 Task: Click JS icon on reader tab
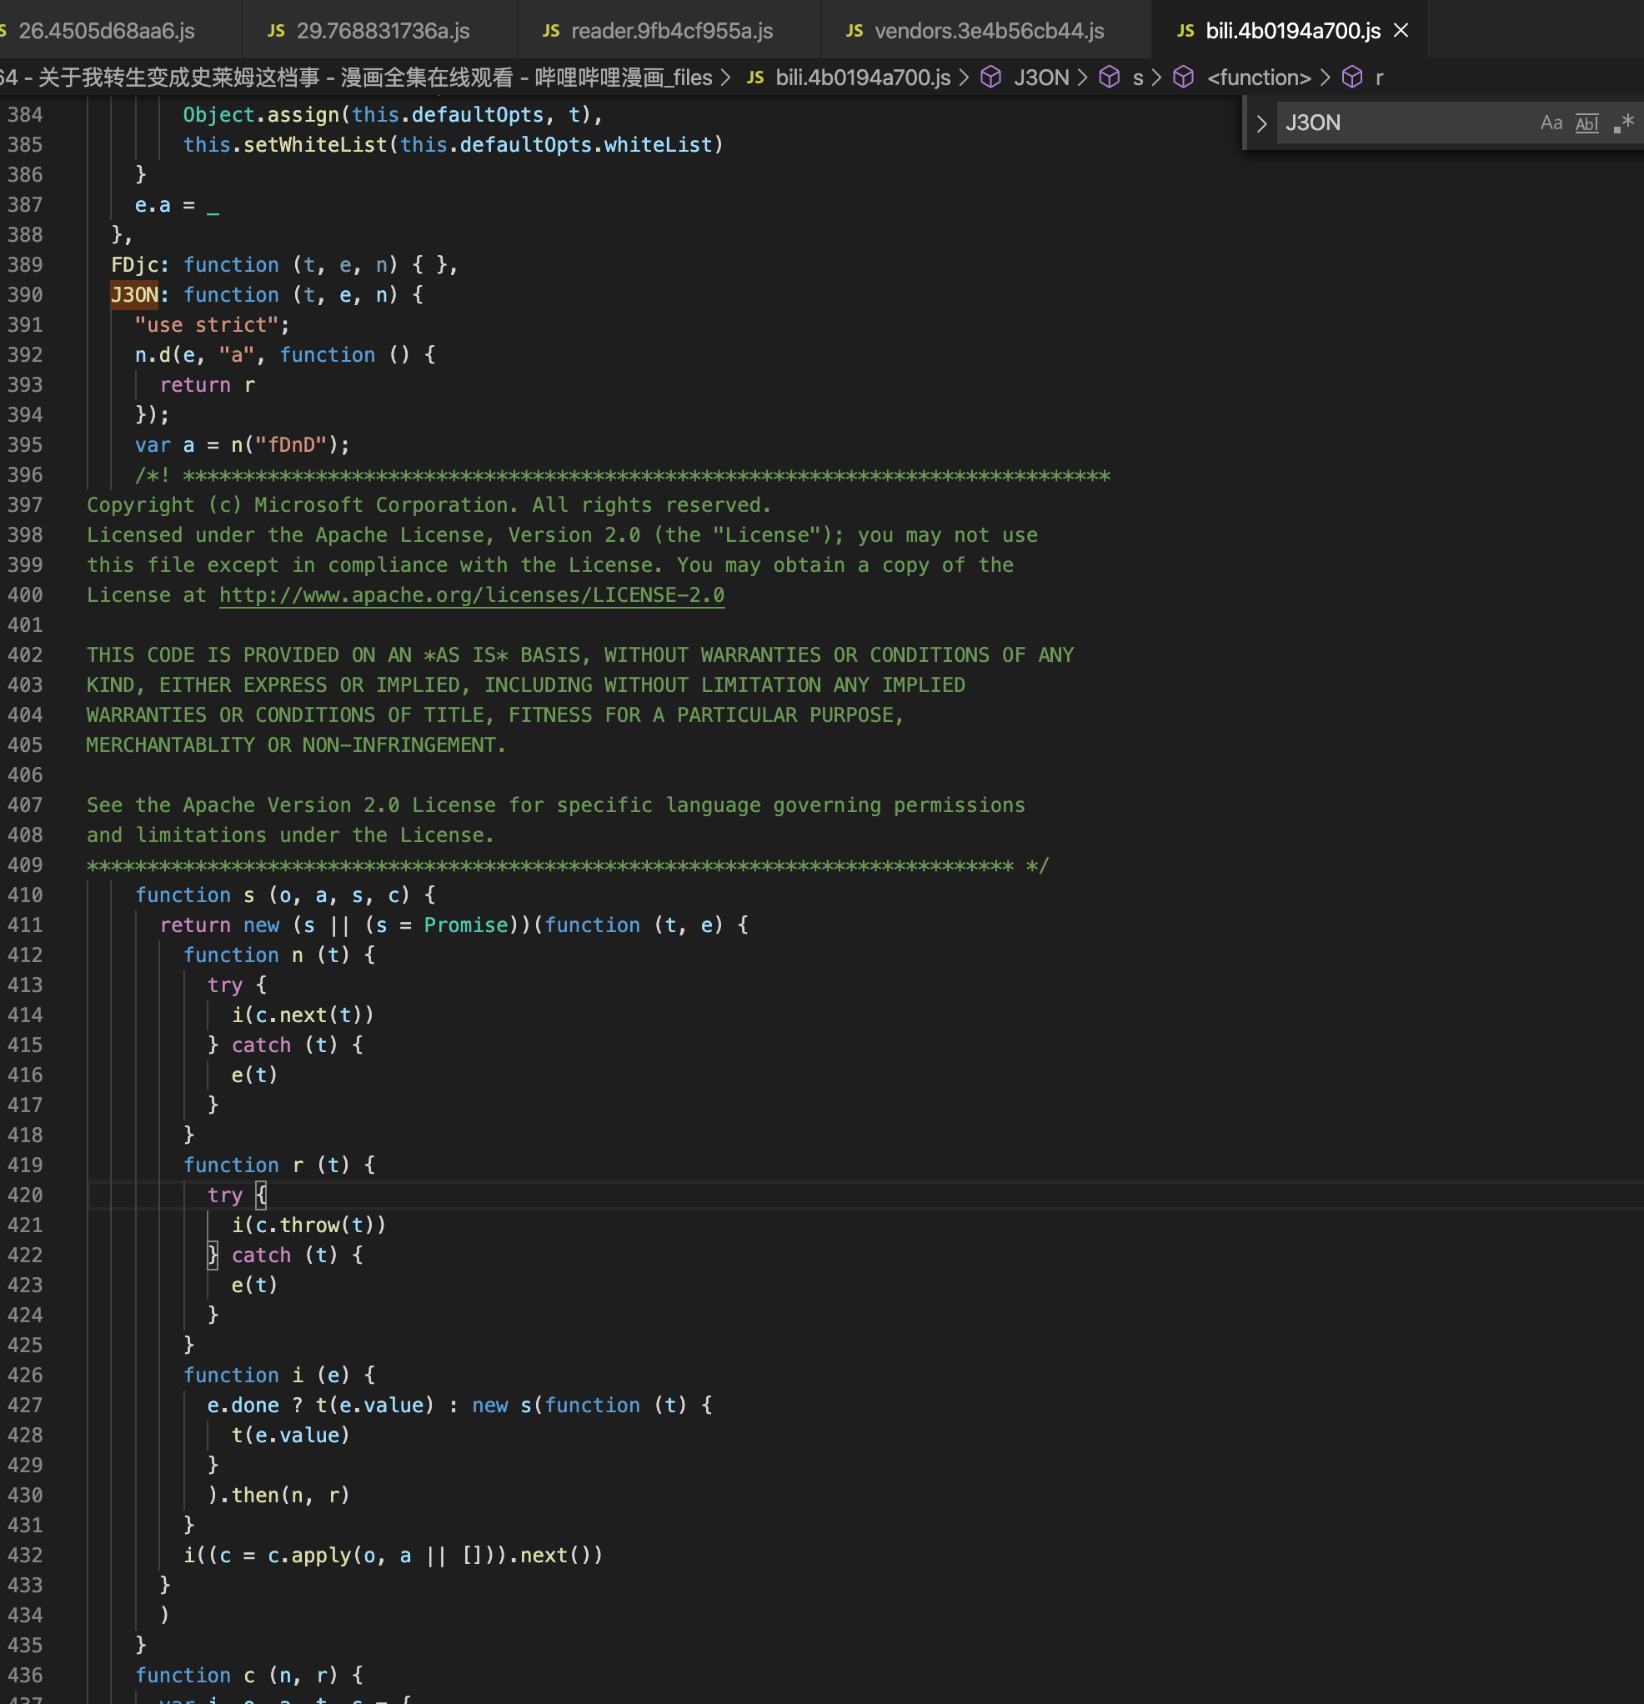[550, 30]
